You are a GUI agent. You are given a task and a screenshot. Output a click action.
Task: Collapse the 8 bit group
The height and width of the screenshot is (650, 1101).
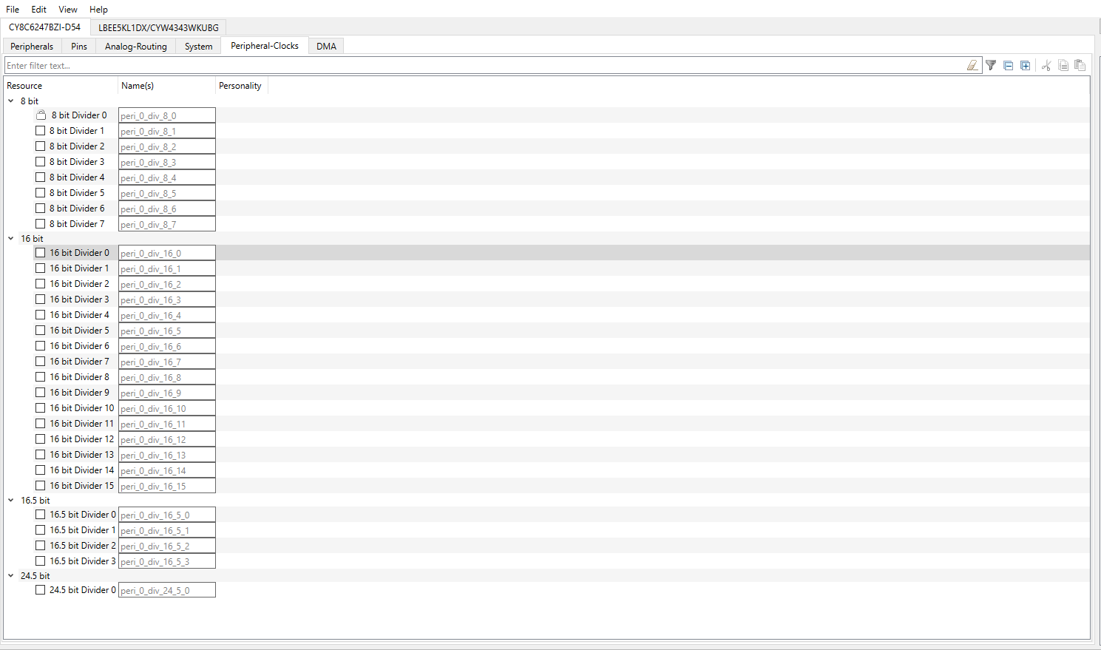11,101
